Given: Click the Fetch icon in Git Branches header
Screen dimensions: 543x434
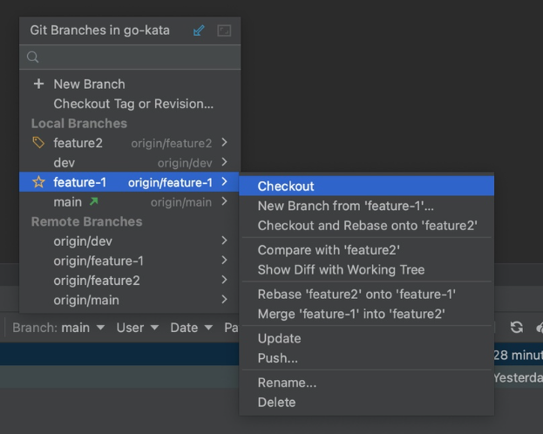Looking at the screenshot, I should pos(199,31).
